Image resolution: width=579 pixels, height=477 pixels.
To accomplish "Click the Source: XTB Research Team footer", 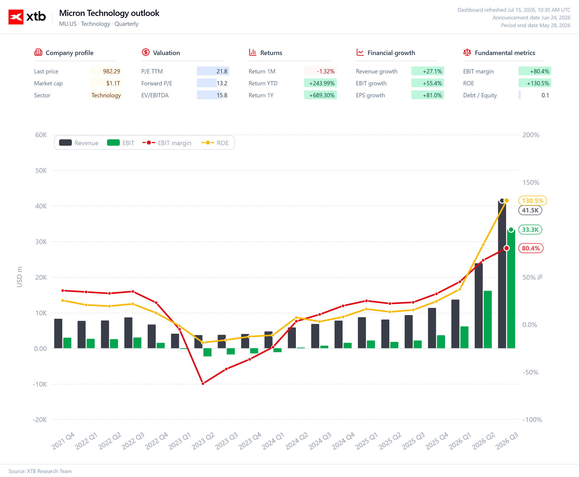I will click(x=40, y=471).
